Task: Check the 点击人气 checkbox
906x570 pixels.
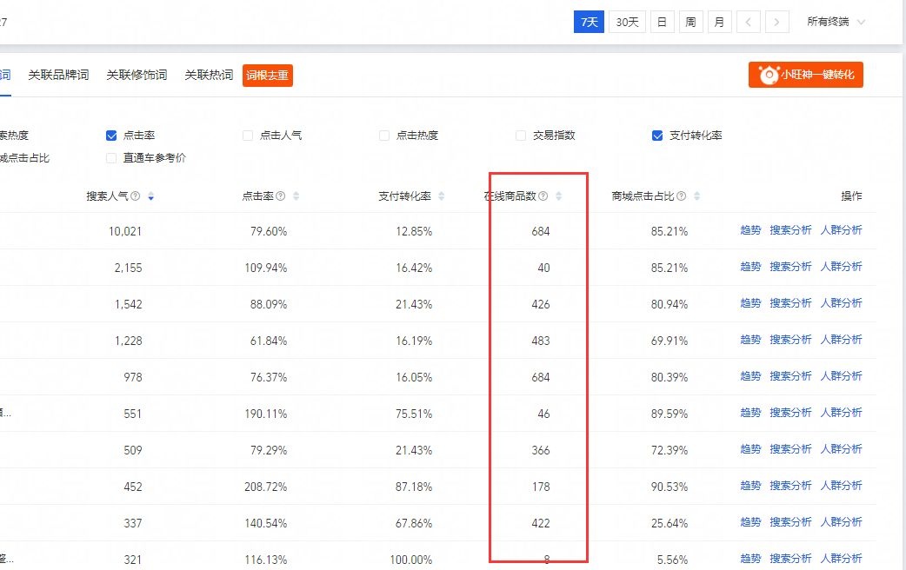Action: click(248, 136)
